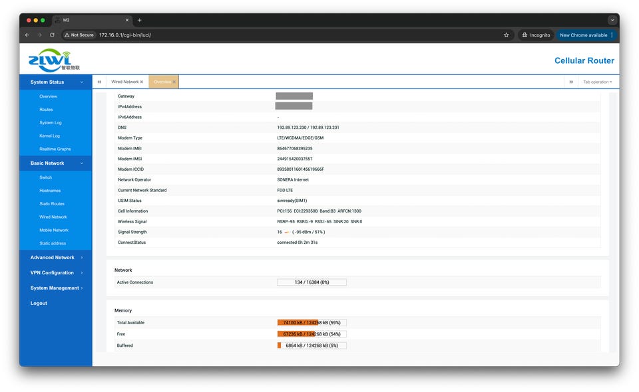Screen dimensions: 639x392
Task: Open the Chrome three-dot menu
Action: pyautogui.click(x=612, y=35)
